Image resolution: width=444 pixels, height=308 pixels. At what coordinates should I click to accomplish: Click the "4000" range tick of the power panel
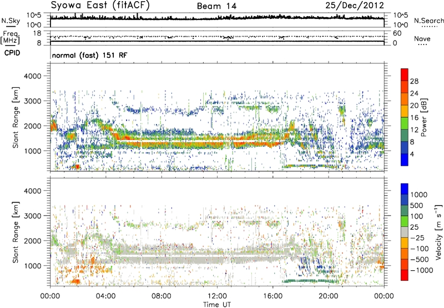(x=33, y=76)
